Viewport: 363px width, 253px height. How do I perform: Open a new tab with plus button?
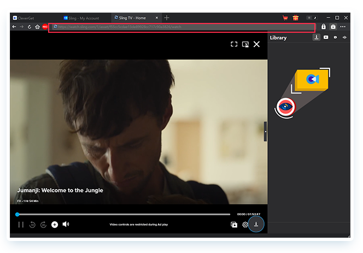(167, 17)
